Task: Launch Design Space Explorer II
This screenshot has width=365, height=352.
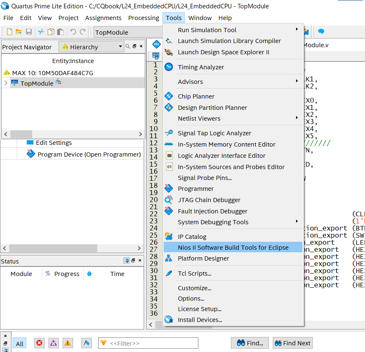Action: click(x=233, y=52)
